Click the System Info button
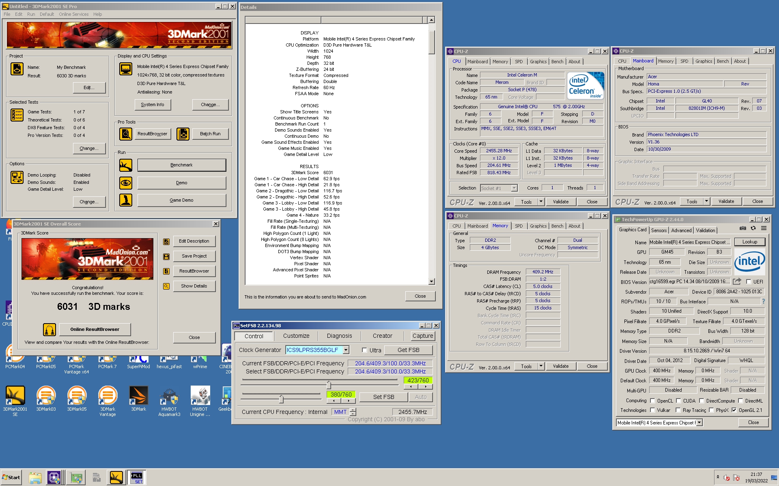The image size is (779, 486). tap(153, 105)
